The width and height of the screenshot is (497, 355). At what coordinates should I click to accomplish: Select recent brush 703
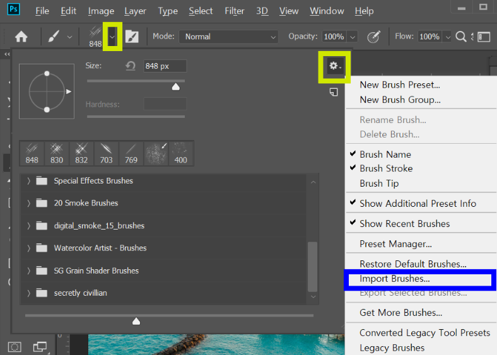tap(106, 154)
